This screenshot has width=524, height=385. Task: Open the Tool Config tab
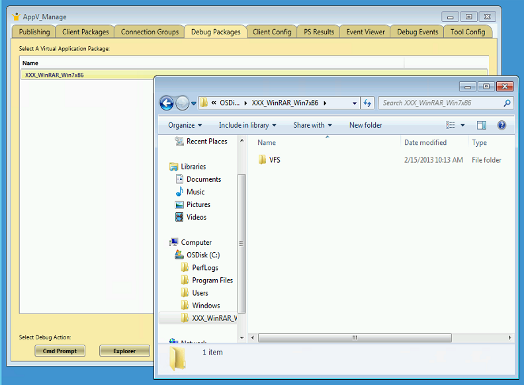[468, 32]
